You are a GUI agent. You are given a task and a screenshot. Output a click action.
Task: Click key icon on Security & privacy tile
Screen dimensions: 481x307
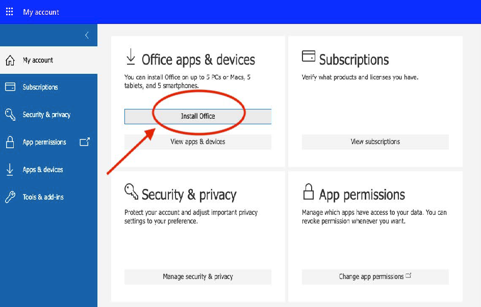tap(131, 191)
